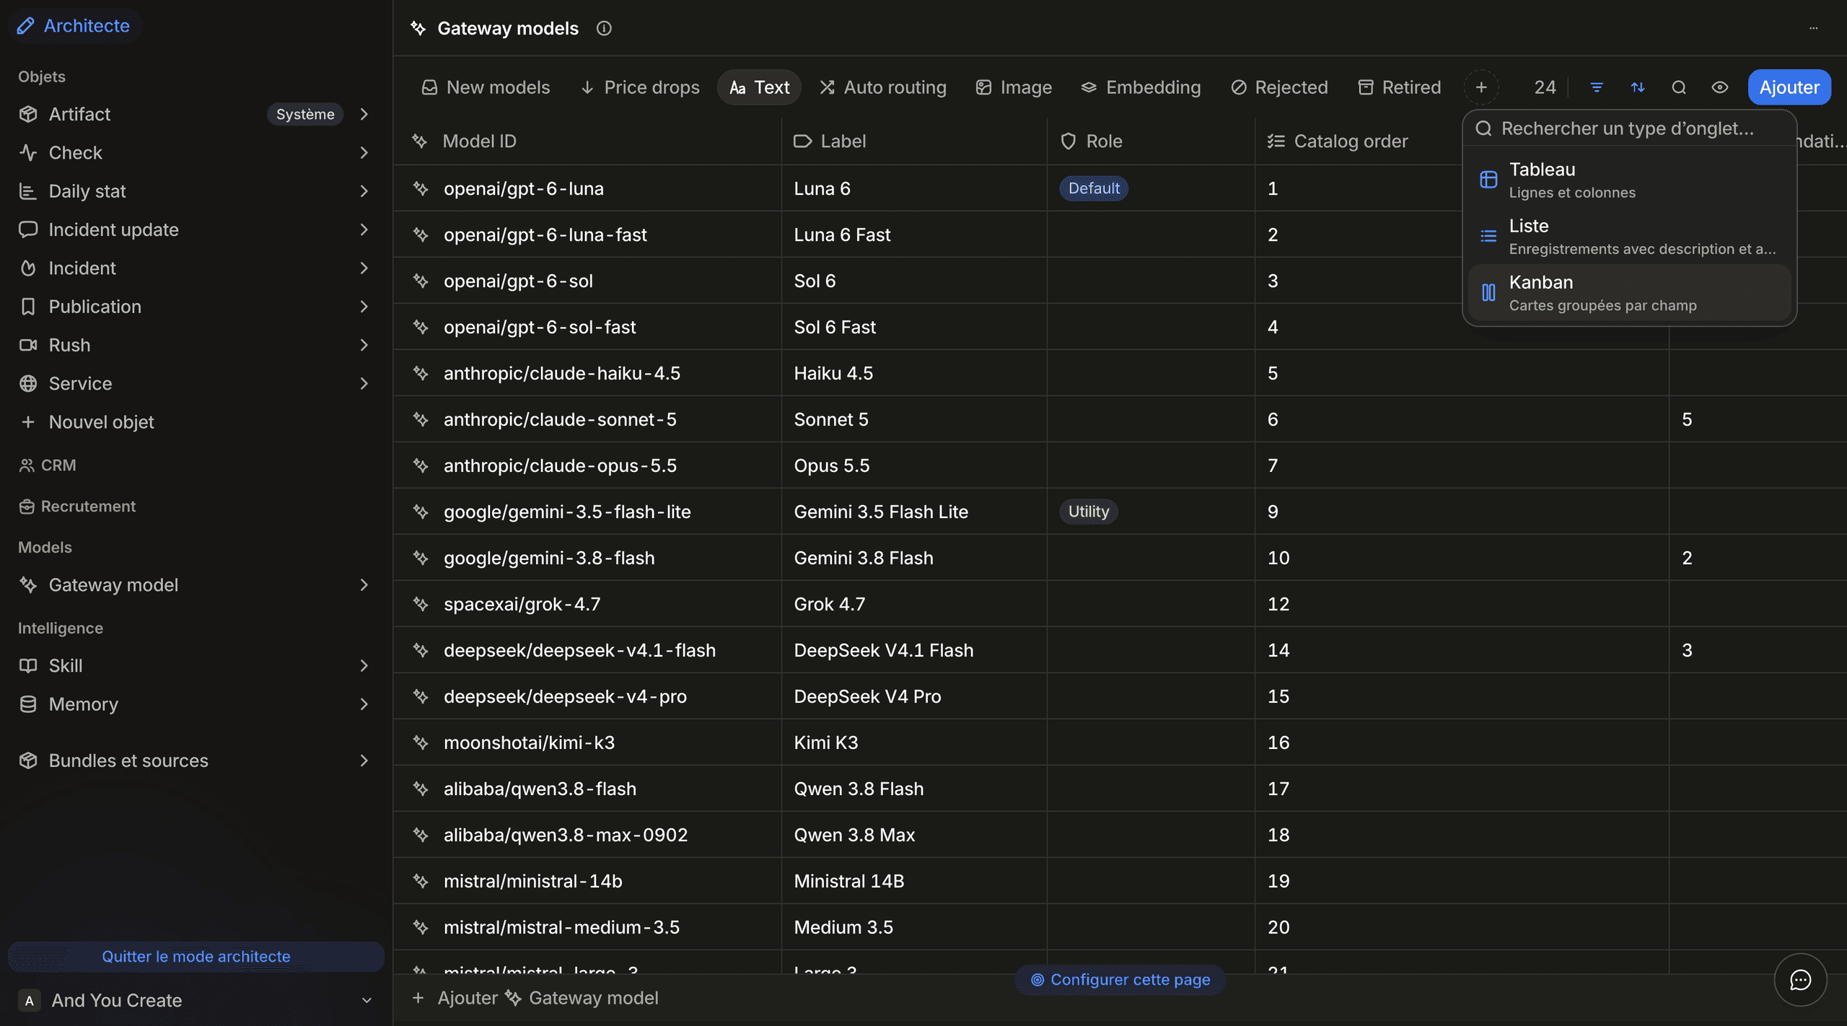Expand the Gateway model chevron
1847x1026 pixels.
364,584
